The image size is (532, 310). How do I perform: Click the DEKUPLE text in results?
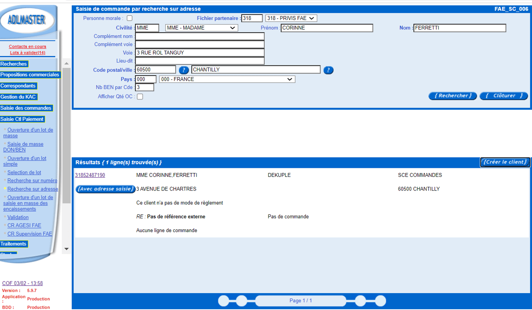coord(279,175)
